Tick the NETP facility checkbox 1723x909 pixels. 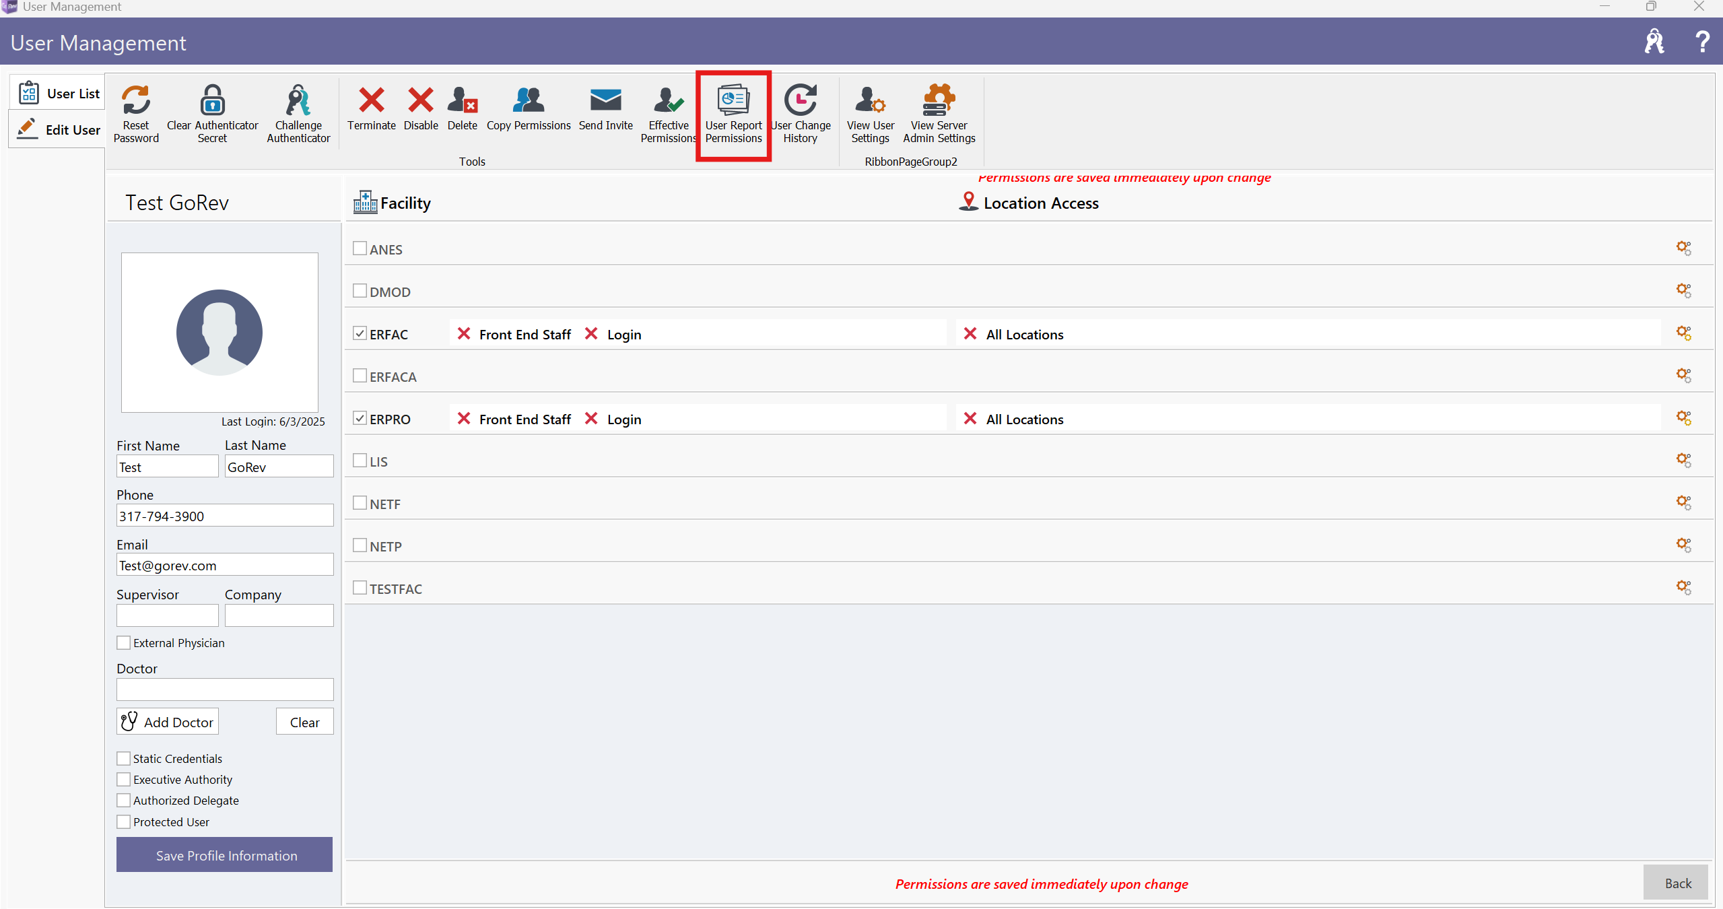click(x=360, y=545)
